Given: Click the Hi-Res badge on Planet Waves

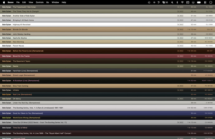Looking at the screenshot, I should [180, 46].
